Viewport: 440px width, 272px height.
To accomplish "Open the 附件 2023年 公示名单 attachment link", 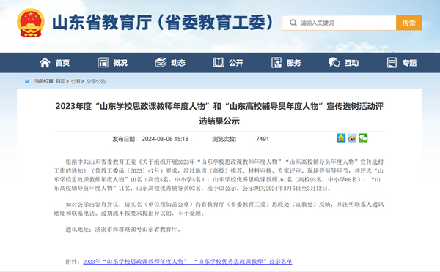I will (188, 261).
